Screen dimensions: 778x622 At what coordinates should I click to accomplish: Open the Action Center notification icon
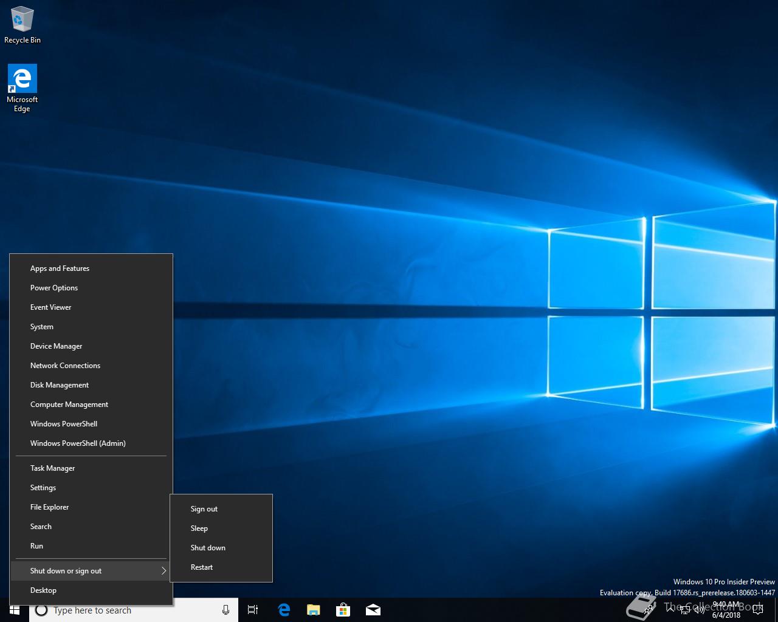point(758,610)
